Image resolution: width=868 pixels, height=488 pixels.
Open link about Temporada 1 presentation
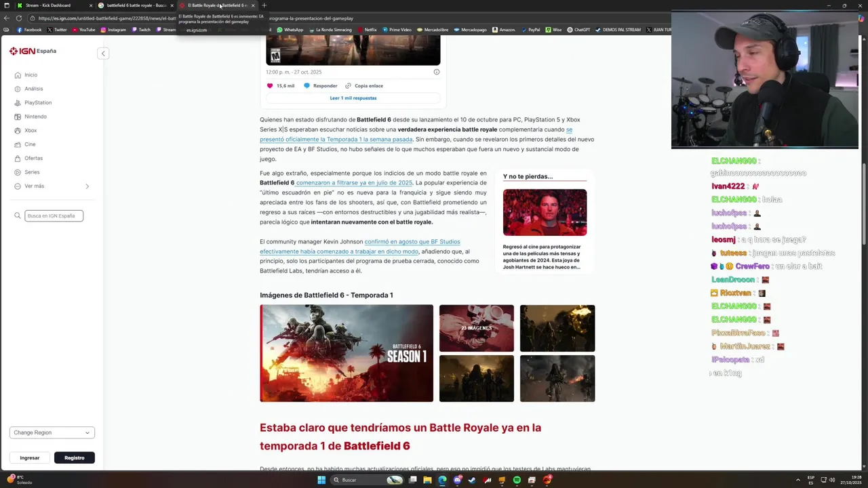pos(336,139)
